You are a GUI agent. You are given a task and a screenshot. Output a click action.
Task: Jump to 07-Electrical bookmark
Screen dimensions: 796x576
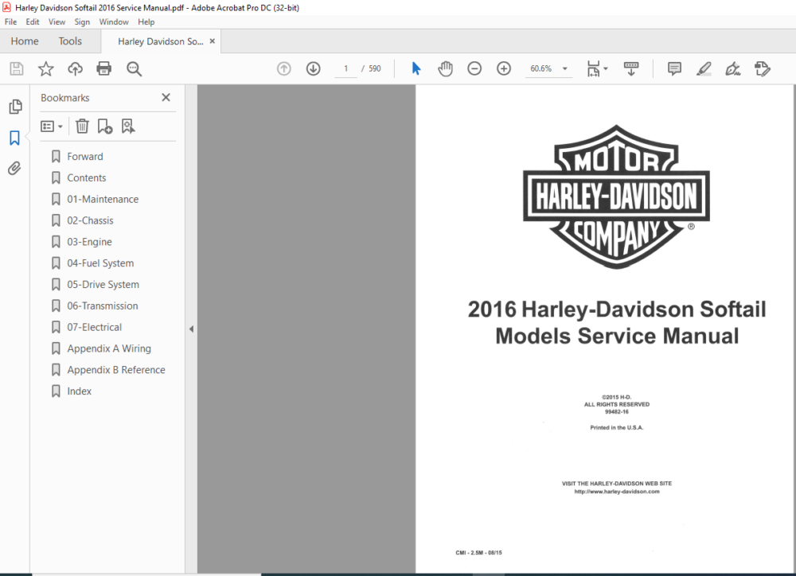[94, 327]
